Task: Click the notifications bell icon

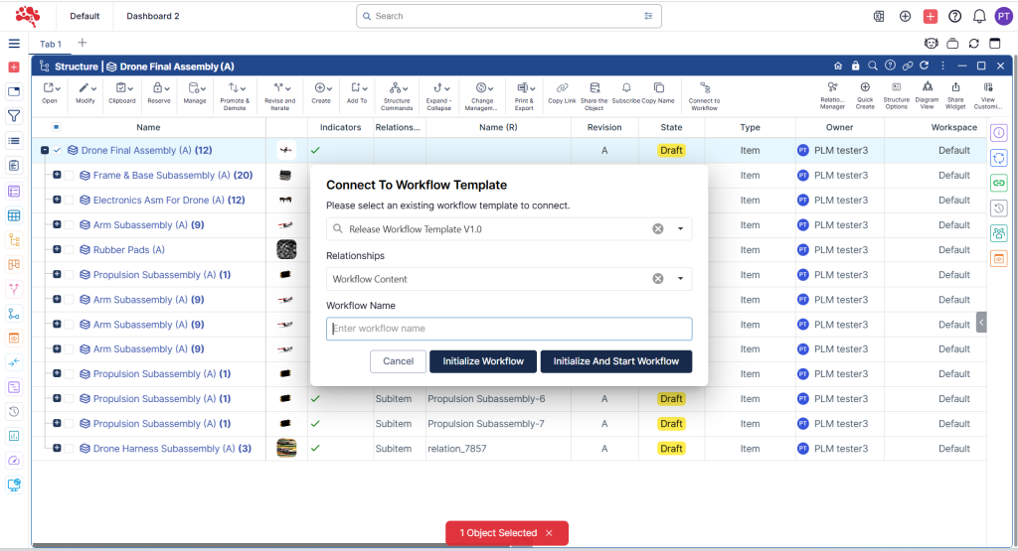Action: 979,16
